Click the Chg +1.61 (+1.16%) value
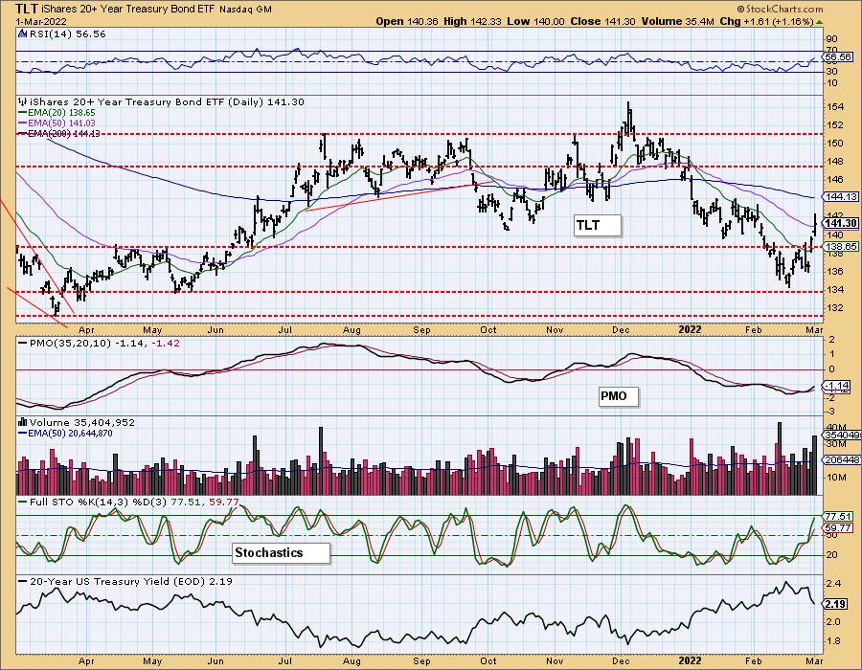Screen dimensions: 862x670 [x=766, y=21]
